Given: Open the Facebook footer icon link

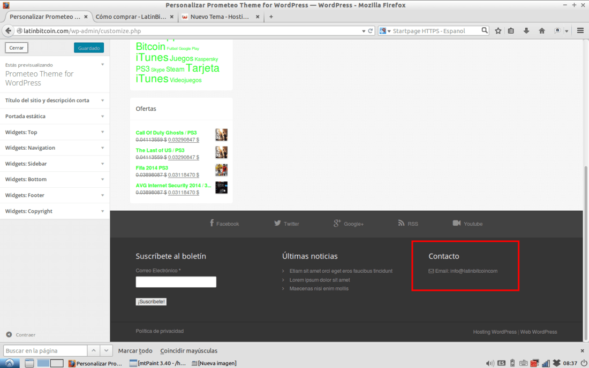Looking at the screenshot, I should pos(224,224).
